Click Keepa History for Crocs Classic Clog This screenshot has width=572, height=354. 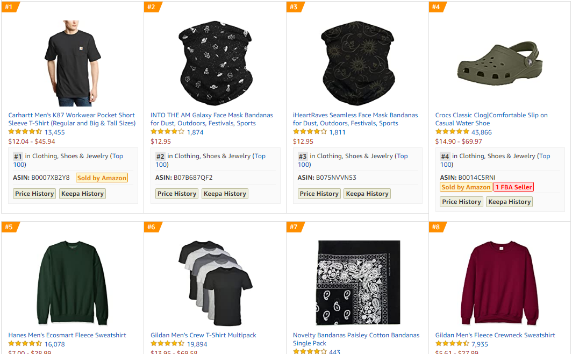509,202
